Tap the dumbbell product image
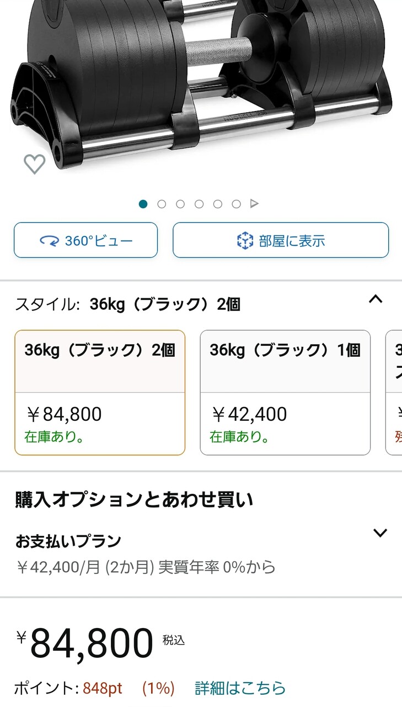This screenshot has width=402, height=707. click(201, 83)
